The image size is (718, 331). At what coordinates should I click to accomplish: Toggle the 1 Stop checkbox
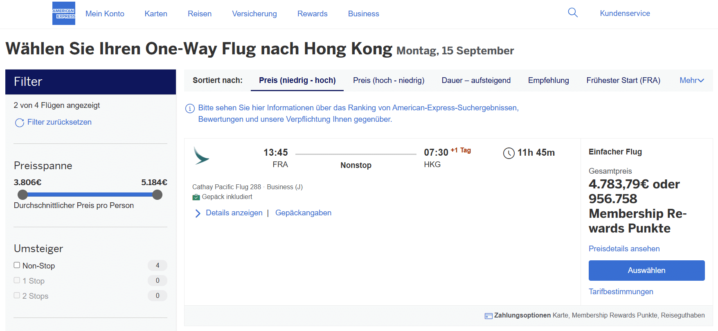[17, 280]
